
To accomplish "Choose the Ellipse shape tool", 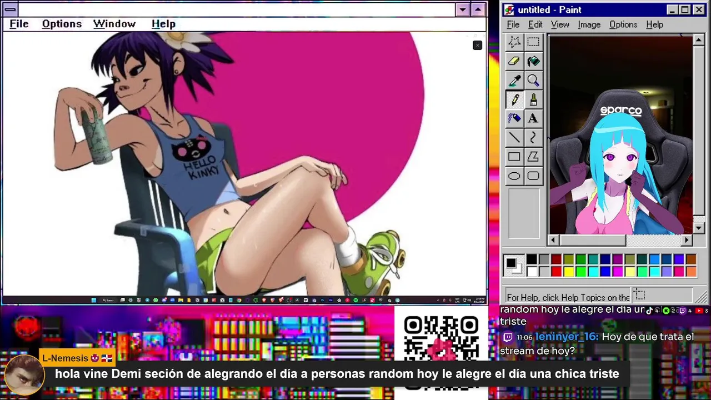I will pos(514,176).
